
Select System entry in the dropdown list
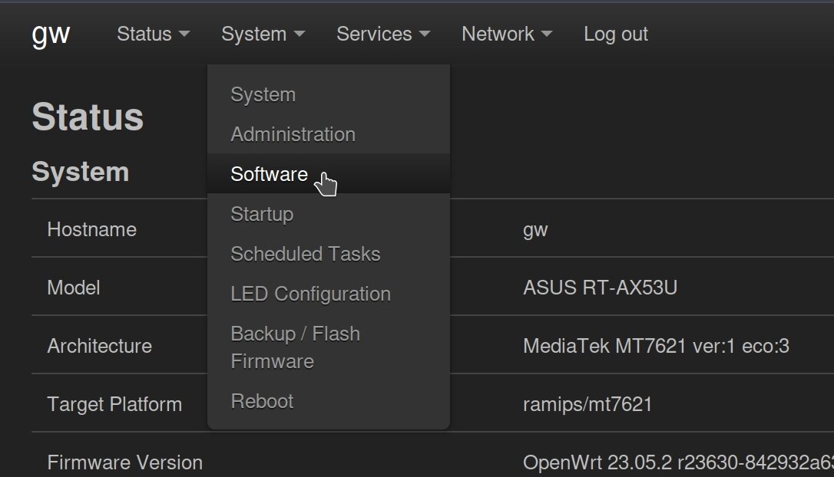point(263,95)
